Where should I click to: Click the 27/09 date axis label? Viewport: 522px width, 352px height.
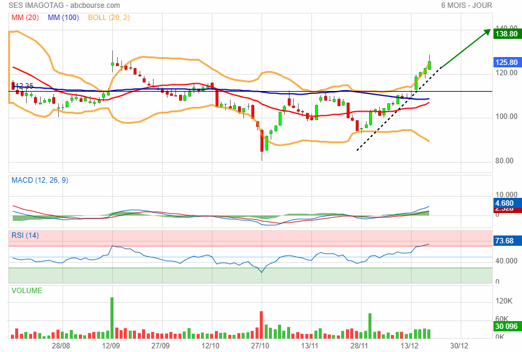click(160, 346)
